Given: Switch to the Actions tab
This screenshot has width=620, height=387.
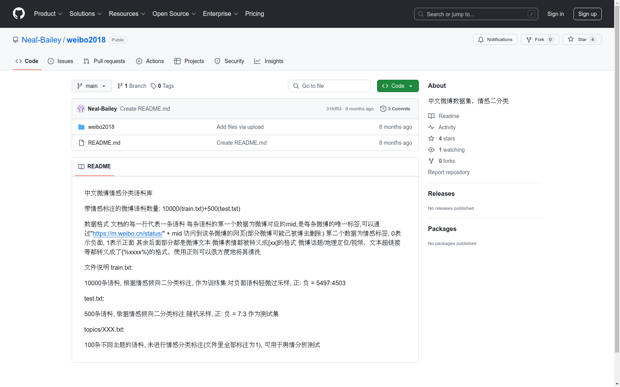Looking at the screenshot, I should pyautogui.click(x=150, y=61).
